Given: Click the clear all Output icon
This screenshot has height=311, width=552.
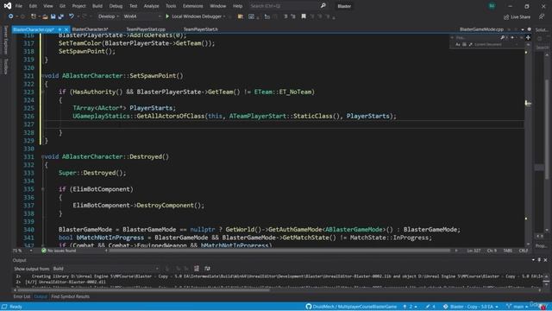Looking at the screenshot, I should 197,269.
